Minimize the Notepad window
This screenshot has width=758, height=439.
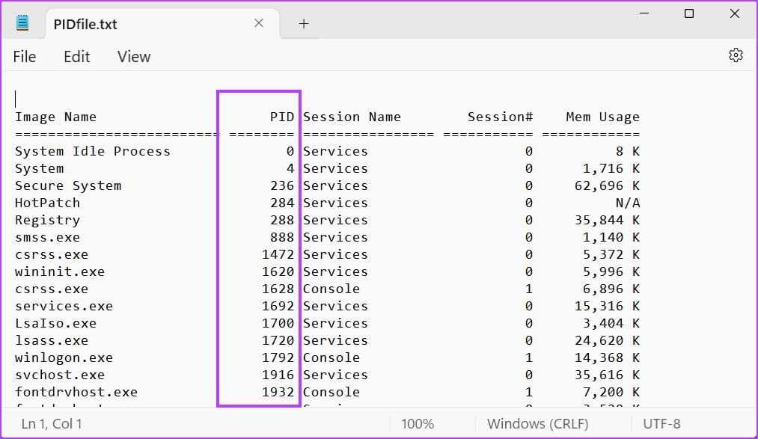[x=642, y=13]
